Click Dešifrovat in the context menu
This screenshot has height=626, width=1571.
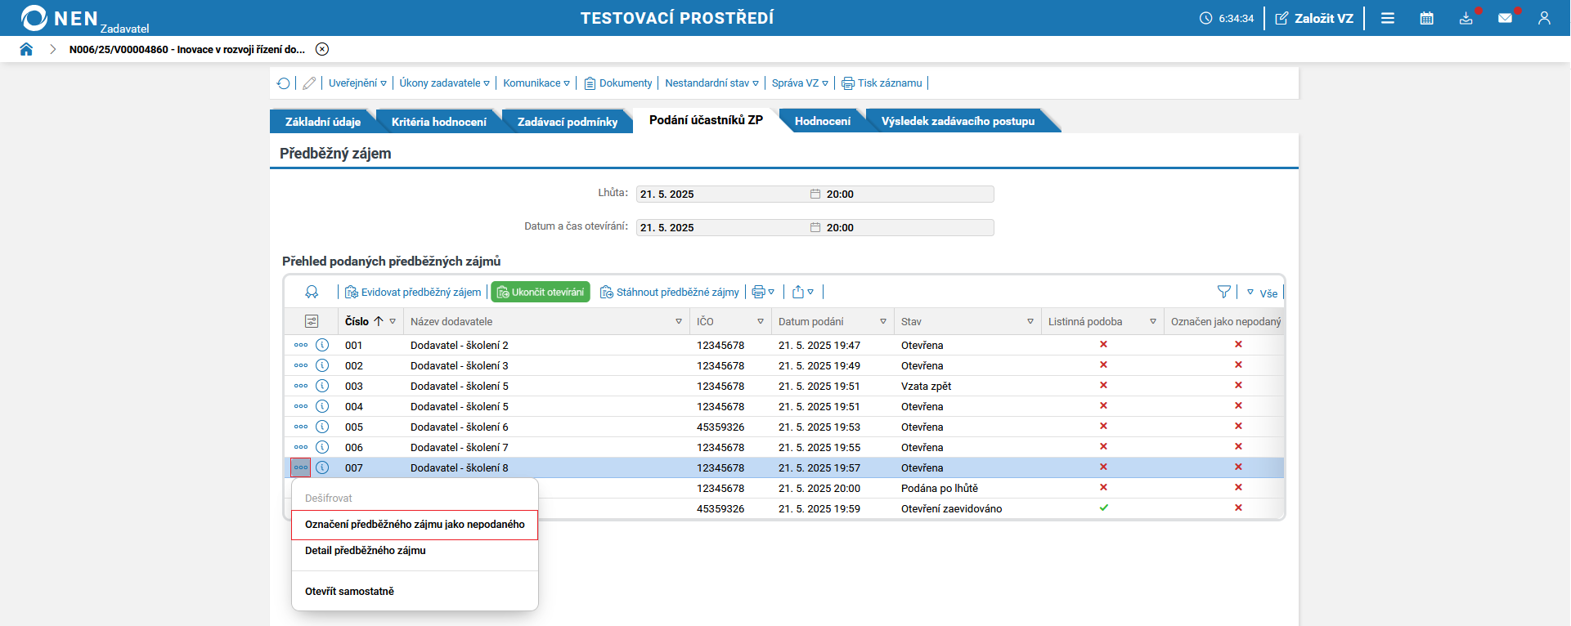click(x=415, y=499)
